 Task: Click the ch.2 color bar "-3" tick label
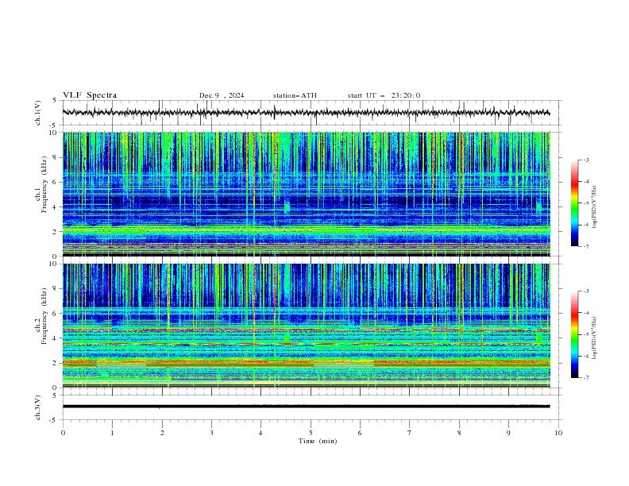pyautogui.click(x=586, y=291)
